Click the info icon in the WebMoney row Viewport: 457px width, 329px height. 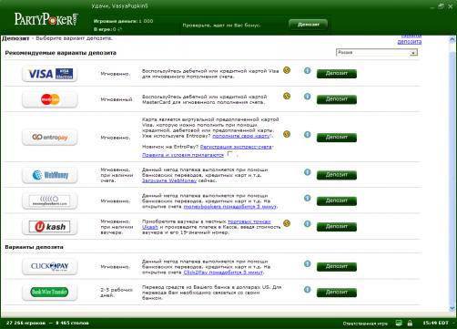307,172
